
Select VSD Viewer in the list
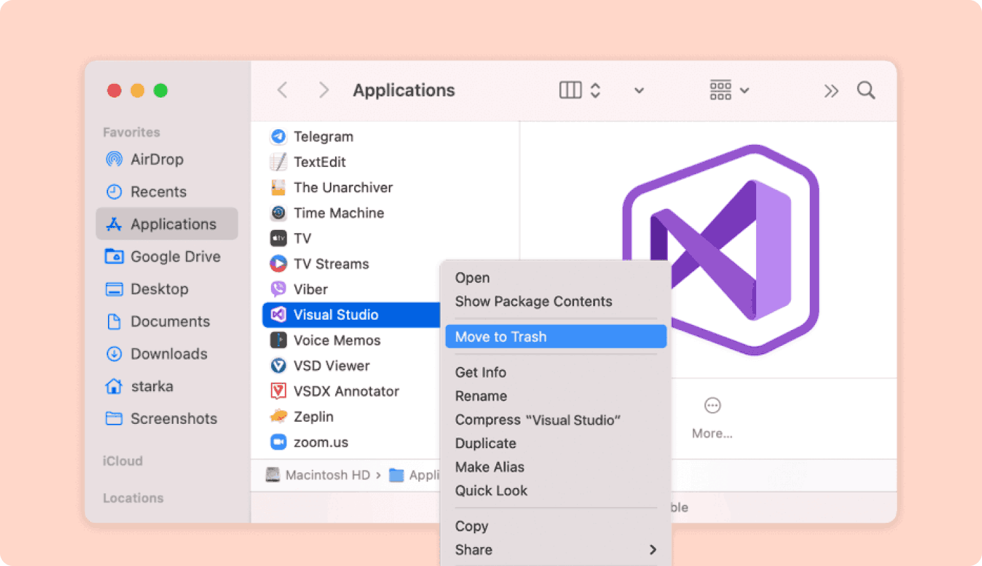click(351, 366)
